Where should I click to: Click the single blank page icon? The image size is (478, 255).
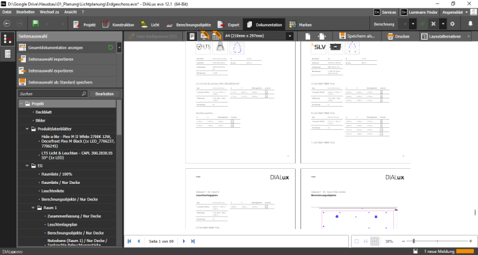pos(307,36)
